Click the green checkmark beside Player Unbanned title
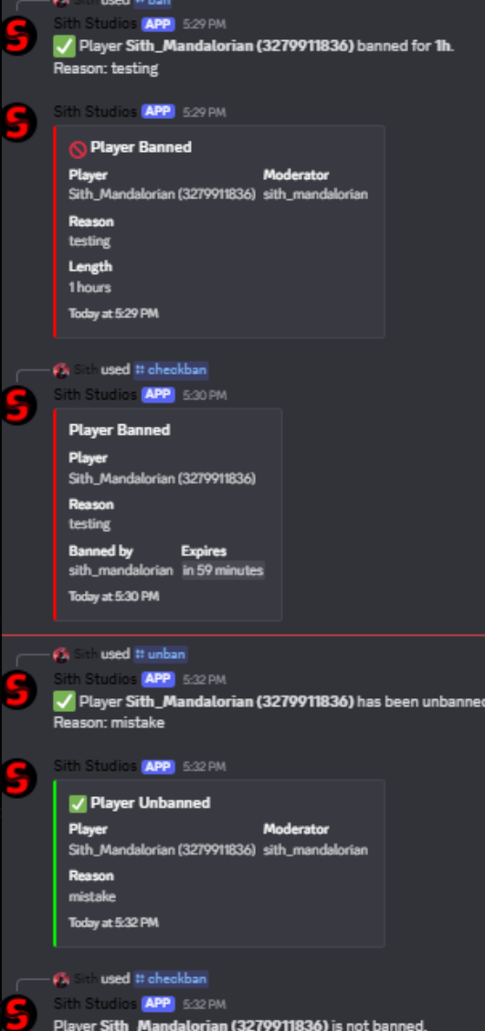Viewport: 485px width, 1031px height. [x=78, y=802]
